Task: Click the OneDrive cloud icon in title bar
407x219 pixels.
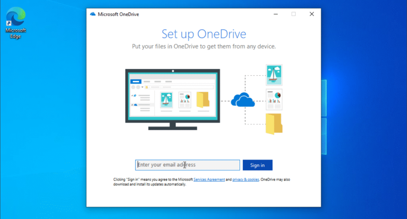Action: click(x=93, y=14)
